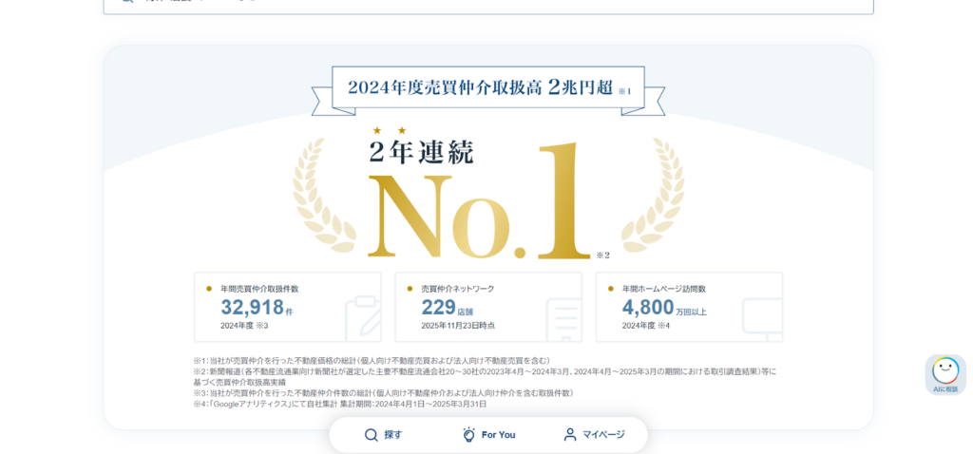973x454 pixels.
Task: Click the 2024年度売買仲介取扱高 2兆円超 ribbon banner
Action: [x=487, y=88]
